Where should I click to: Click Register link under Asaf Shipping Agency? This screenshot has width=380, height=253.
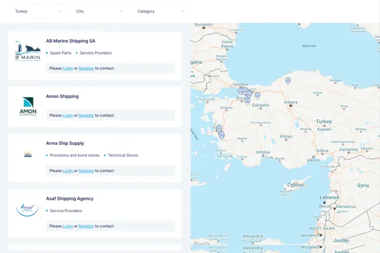[x=86, y=226]
